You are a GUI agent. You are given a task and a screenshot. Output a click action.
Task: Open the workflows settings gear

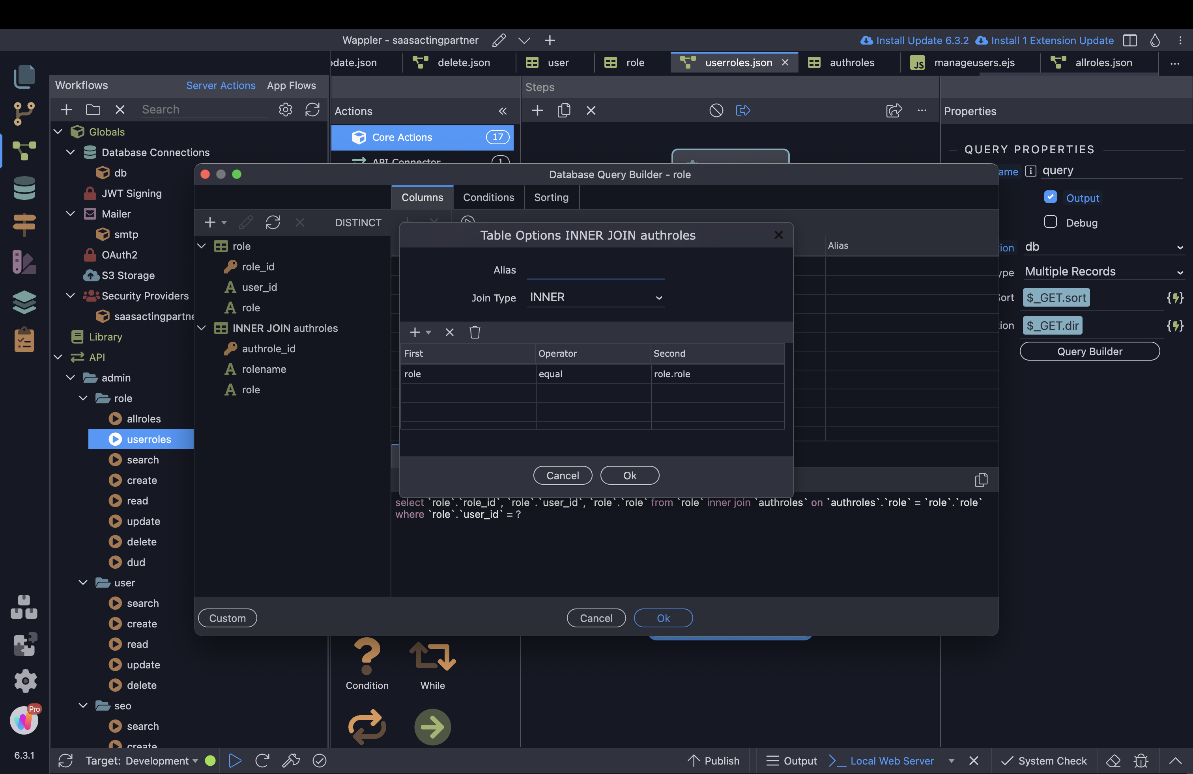285,110
